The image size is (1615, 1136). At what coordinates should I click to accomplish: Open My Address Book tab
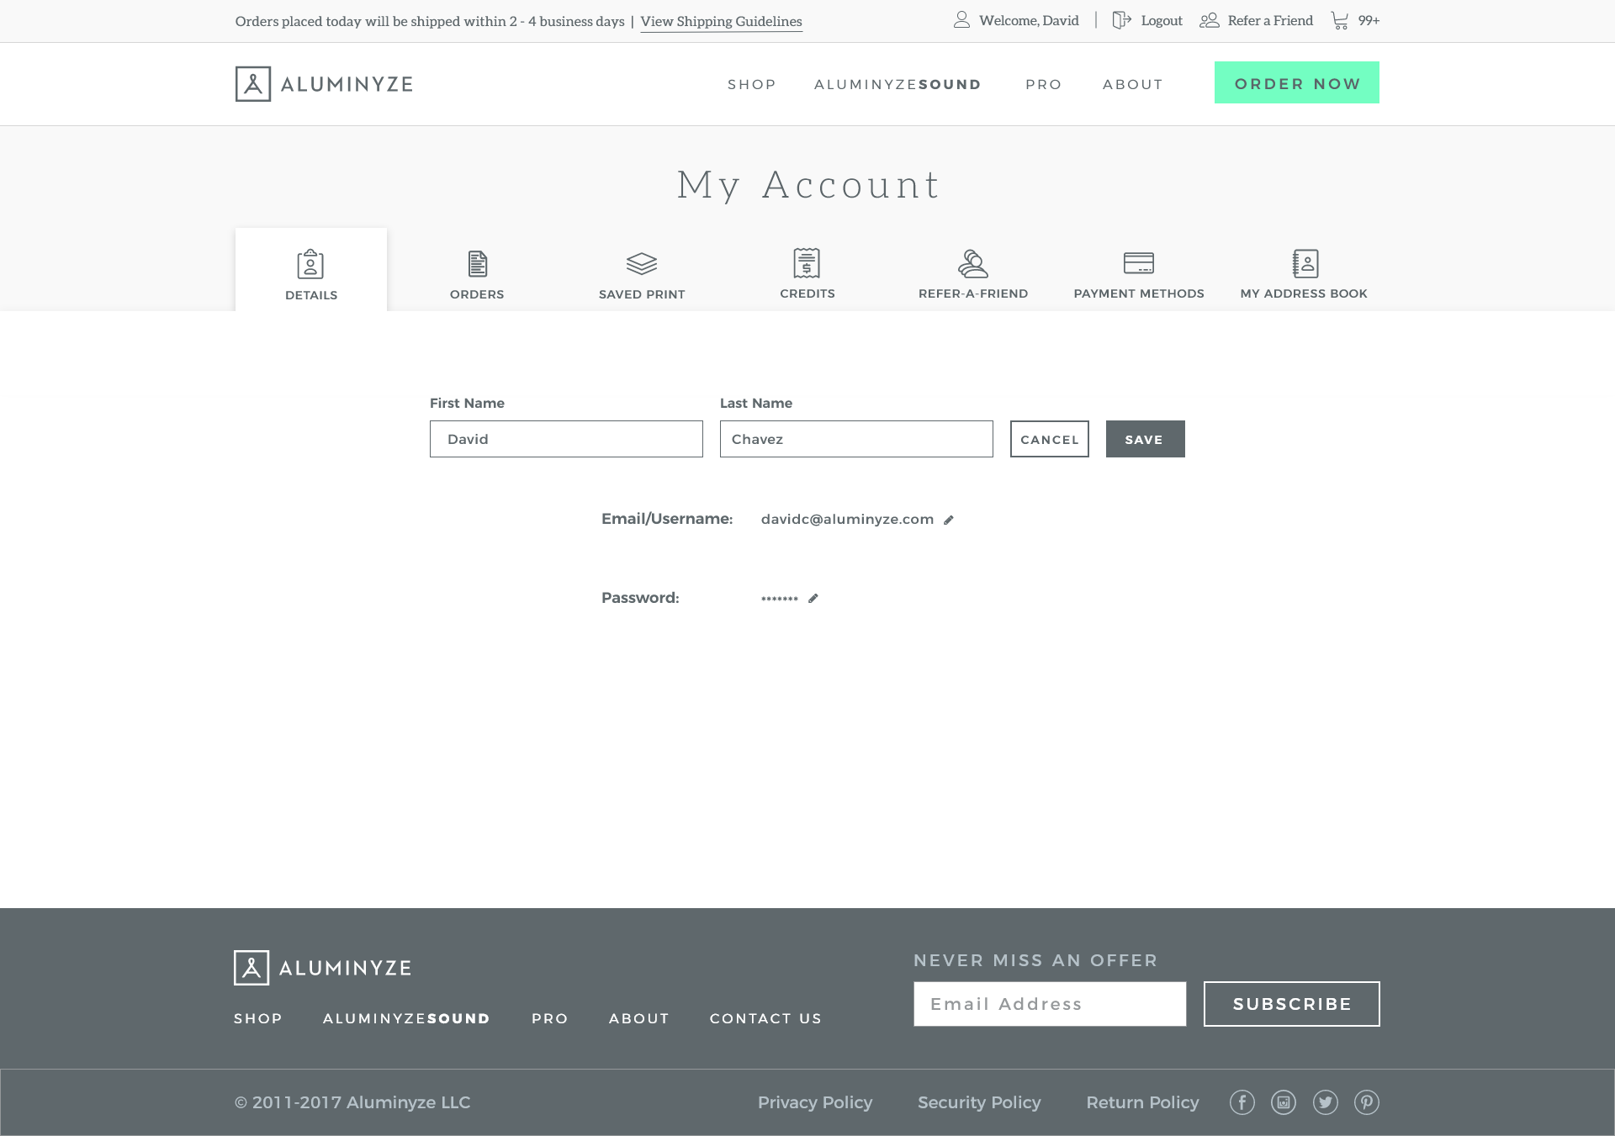[x=1304, y=274]
